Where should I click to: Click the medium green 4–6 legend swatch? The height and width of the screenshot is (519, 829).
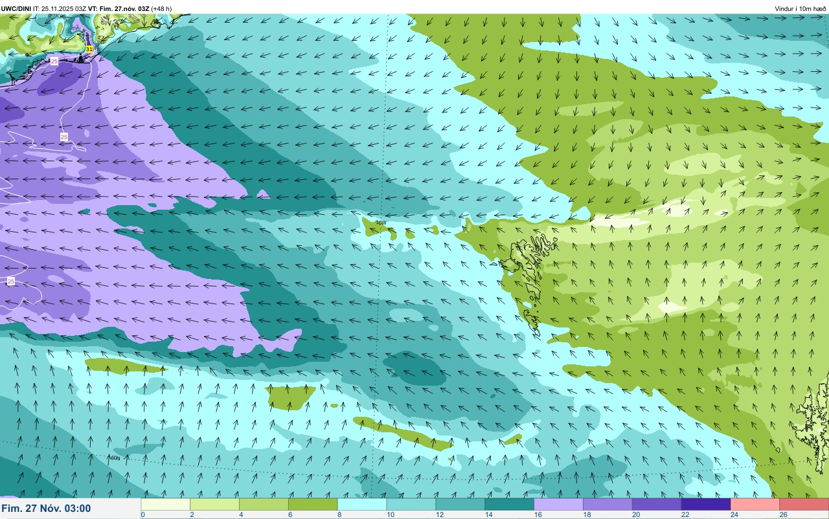point(264,504)
